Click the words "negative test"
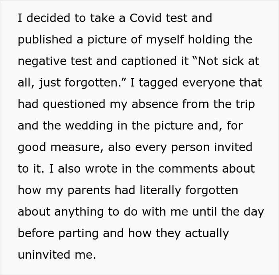Screen dimensions: 279x275 pyautogui.click(x=55, y=61)
